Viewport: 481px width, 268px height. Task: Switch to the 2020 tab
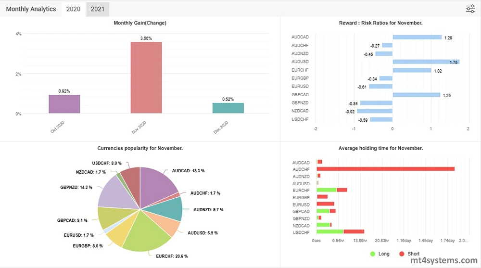point(74,9)
